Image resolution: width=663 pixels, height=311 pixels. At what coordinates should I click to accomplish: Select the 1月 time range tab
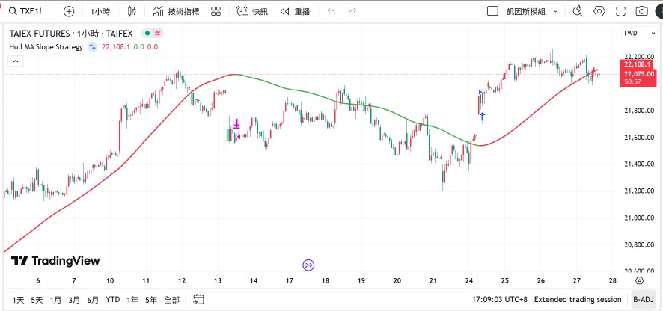pyautogui.click(x=55, y=299)
